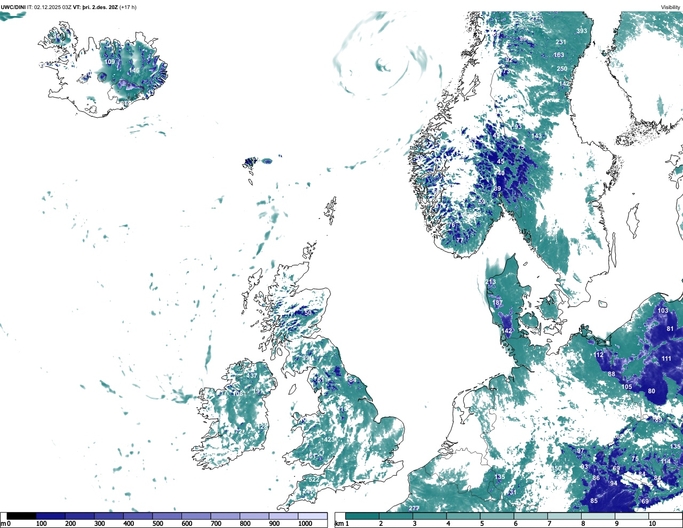Click the 7–8 km legend swatch
Screen dimensions: 683x528
pyautogui.click(x=564, y=516)
